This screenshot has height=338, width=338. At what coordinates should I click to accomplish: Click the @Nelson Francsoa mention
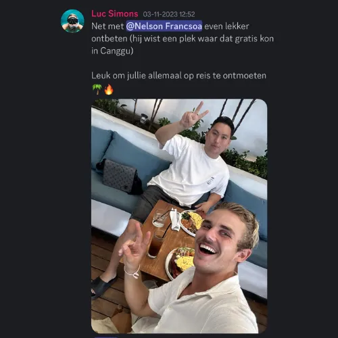click(164, 26)
